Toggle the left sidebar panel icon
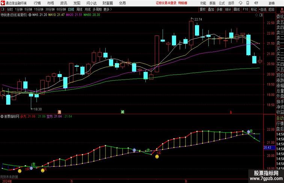 point(3,9)
